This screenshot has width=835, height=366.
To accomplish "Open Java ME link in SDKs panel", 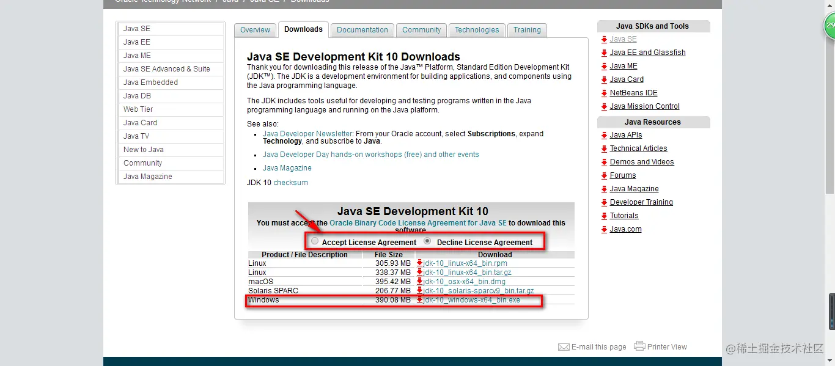I will (x=623, y=66).
